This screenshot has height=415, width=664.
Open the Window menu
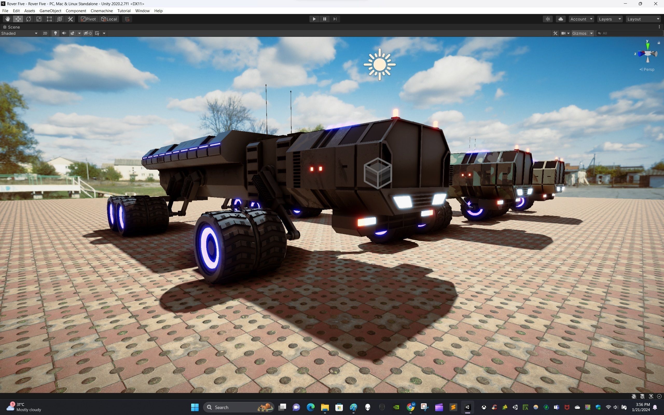tap(142, 11)
